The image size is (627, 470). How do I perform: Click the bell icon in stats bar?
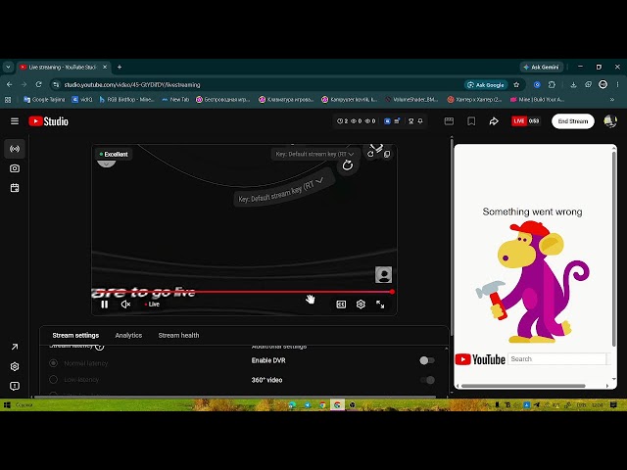tap(420, 121)
